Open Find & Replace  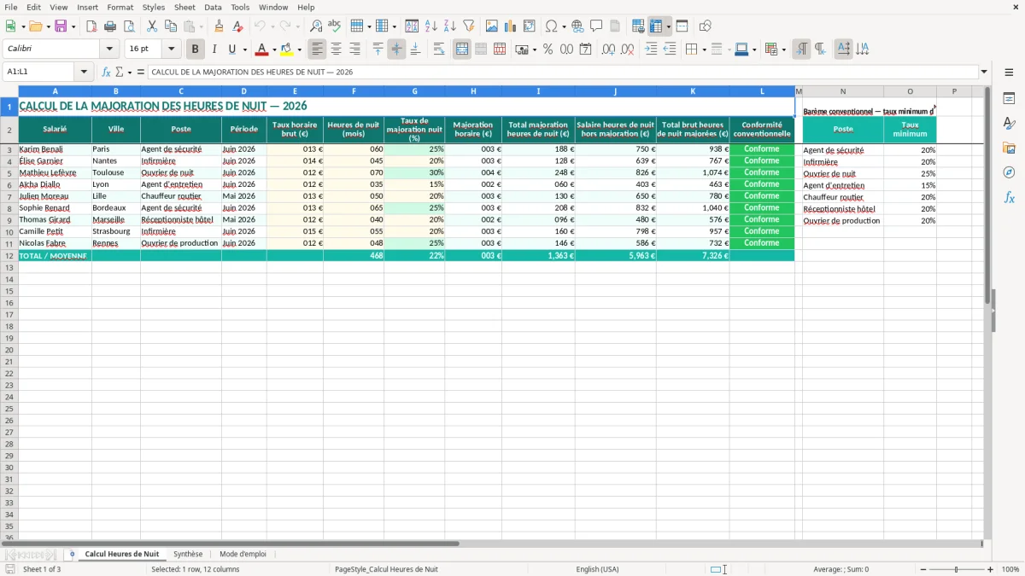click(x=316, y=26)
